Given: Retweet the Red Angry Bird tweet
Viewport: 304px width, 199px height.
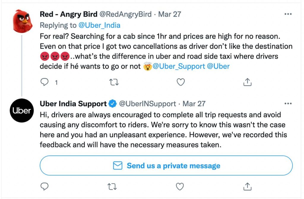Looking at the screenshot, I should click(x=113, y=82).
